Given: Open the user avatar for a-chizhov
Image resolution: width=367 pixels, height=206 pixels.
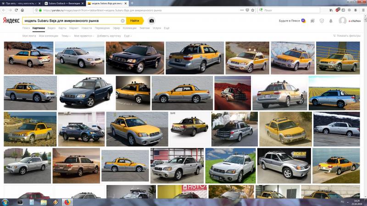Looking at the screenshot, I should (342, 21).
